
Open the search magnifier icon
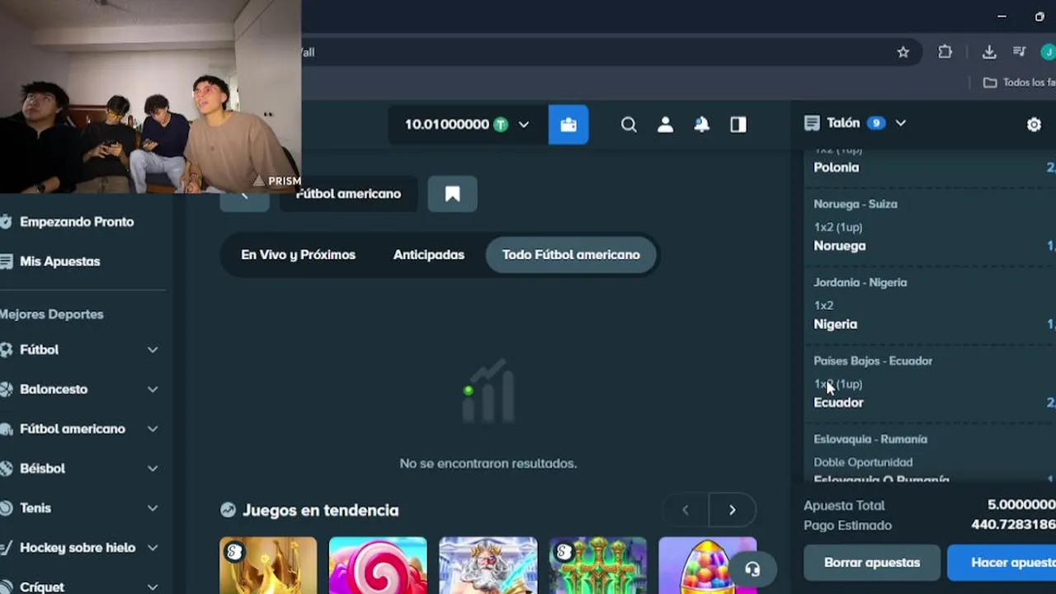click(x=629, y=125)
